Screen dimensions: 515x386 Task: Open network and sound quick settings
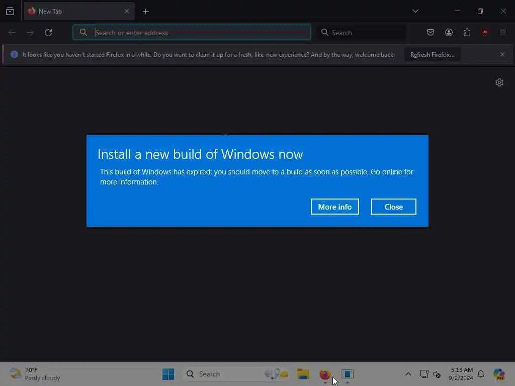(x=437, y=374)
